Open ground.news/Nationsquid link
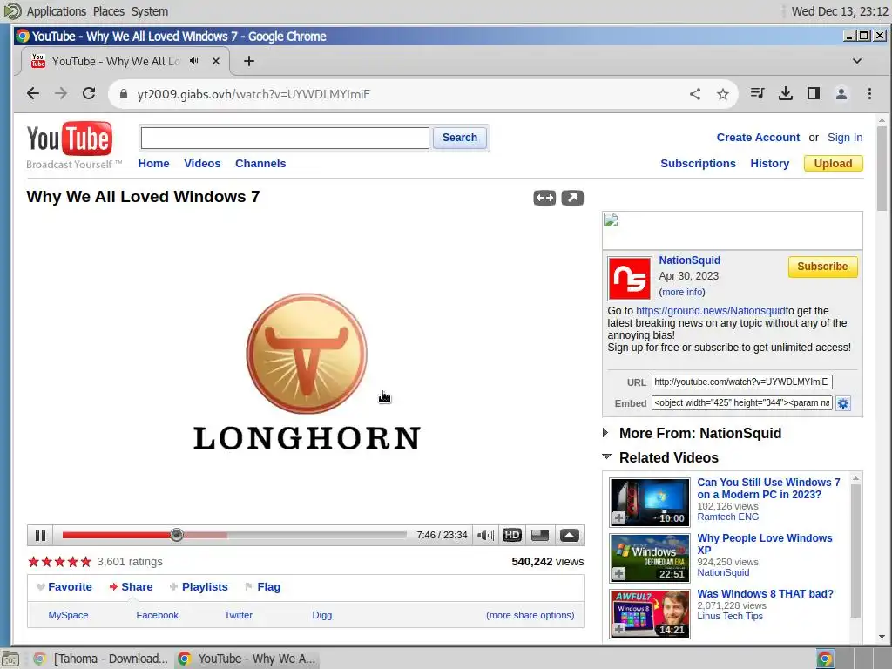 coord(711,311)
